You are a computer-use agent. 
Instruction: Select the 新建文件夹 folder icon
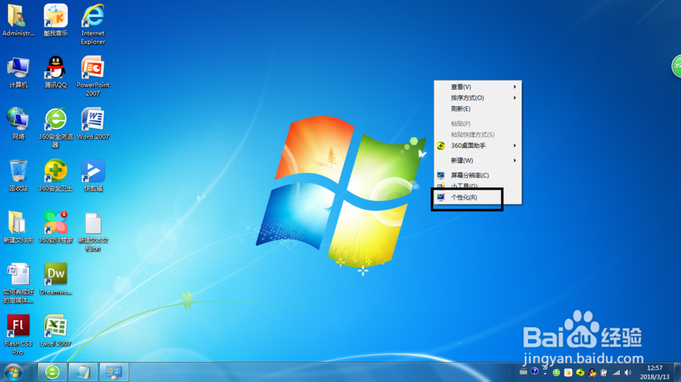pos(18,227)
